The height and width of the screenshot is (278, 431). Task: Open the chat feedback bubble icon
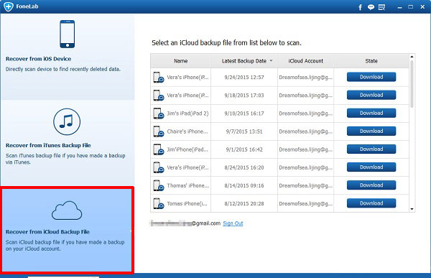coord(371,7)
